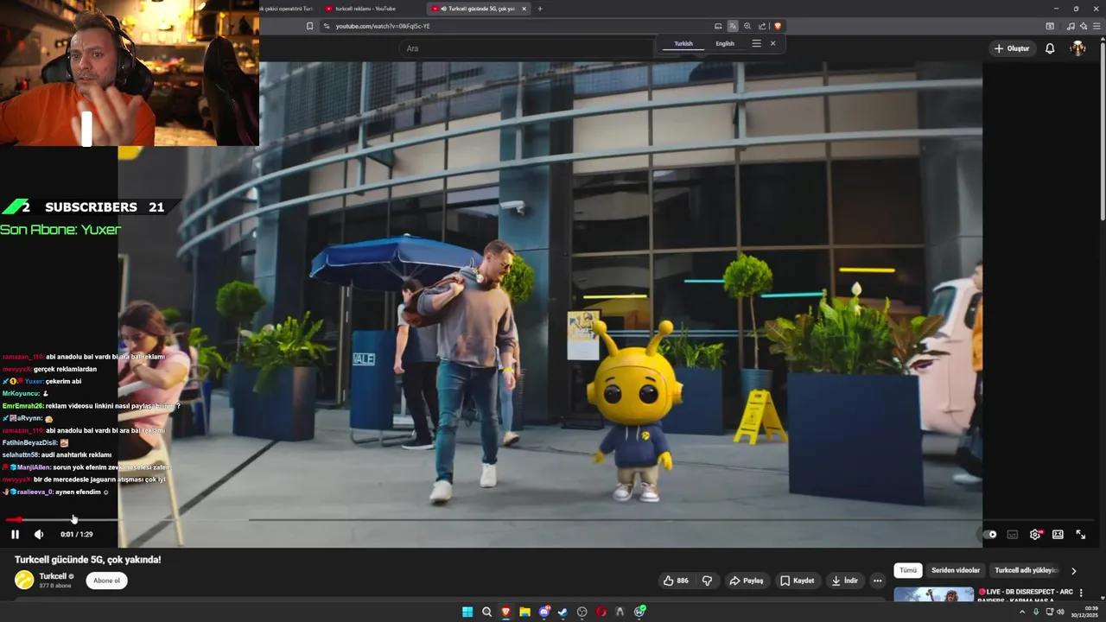The width and height of the screenshot is (1106, 622).
Task: Switch to theater mode view
Action: pyautogui.click(x=1058, y=535)
